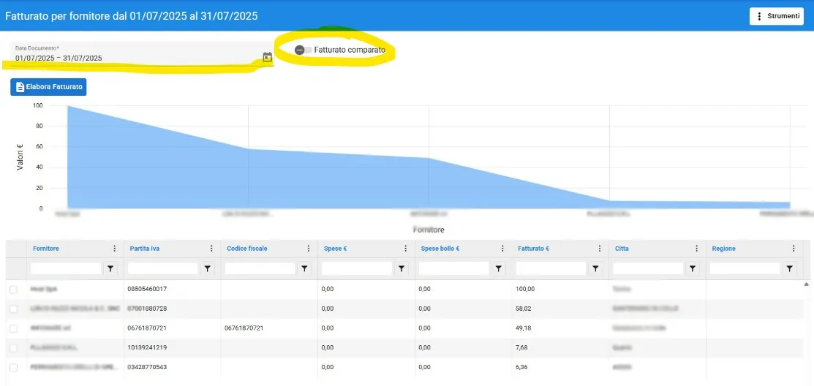Sort by the Partita Iva column header

pos(144,249)
